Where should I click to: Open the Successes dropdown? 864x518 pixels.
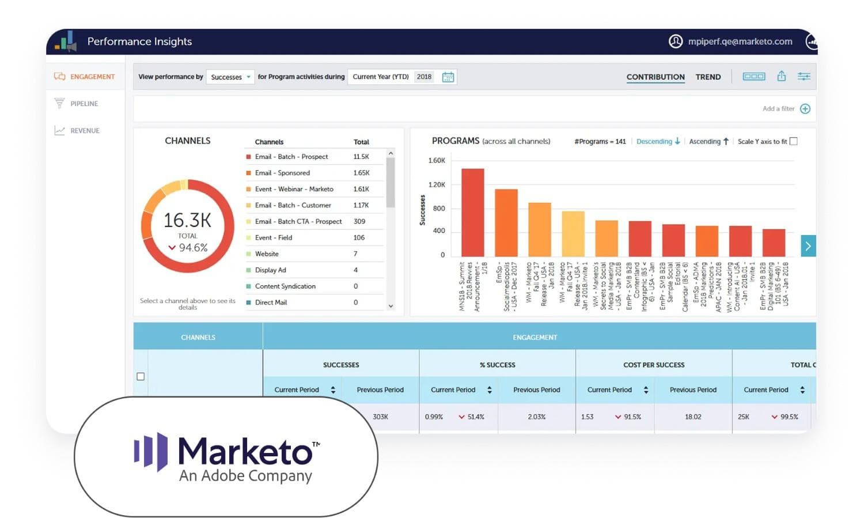[x=230, y=77]
